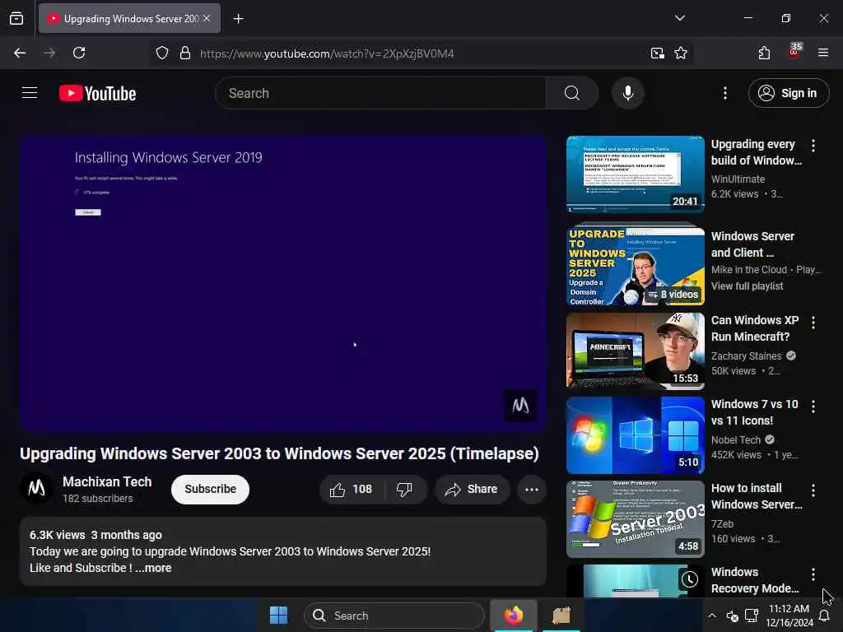Go to the YouTube home logo

pos(97,94)
